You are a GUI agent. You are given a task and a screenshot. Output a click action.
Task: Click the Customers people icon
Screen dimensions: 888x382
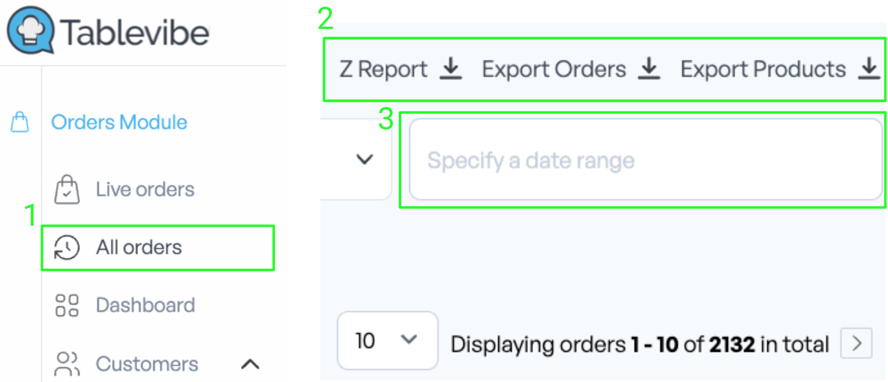tap(67, 364)
